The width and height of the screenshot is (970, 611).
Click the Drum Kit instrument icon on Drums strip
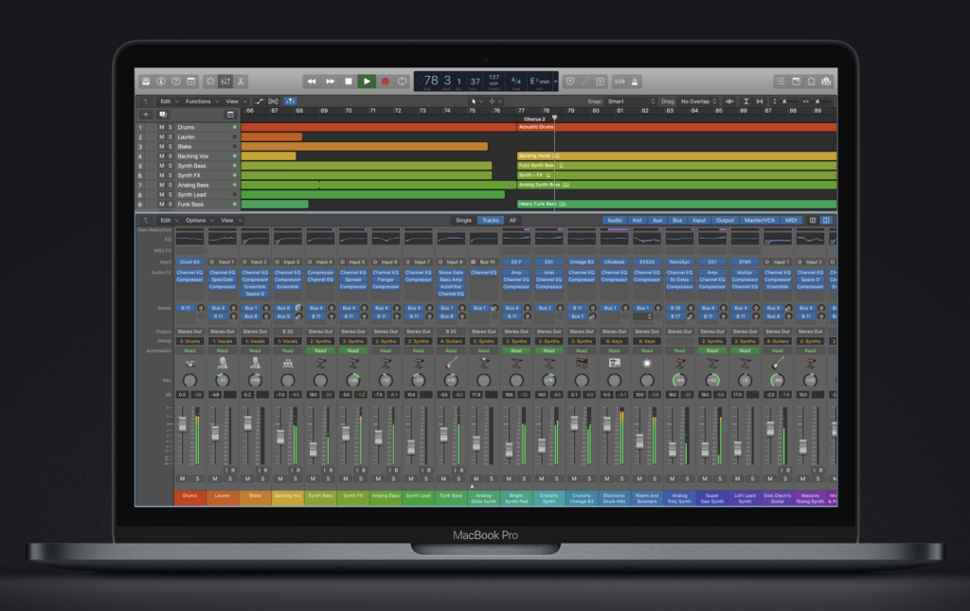coord(189,363)
